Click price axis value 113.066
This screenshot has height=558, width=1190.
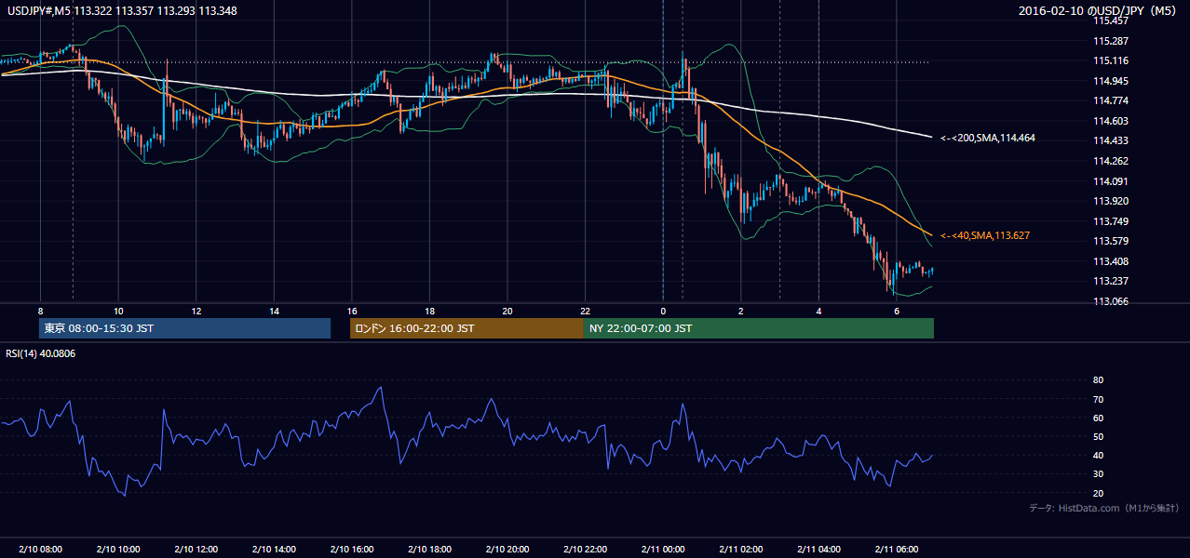1111,301
